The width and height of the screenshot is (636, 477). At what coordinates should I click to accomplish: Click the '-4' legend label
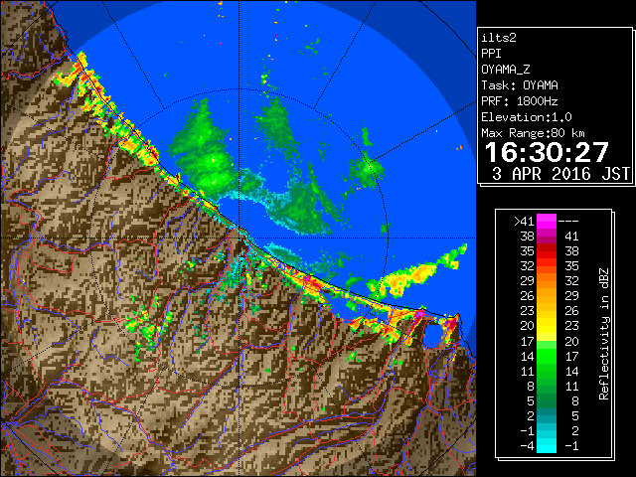tap(527, 446)
